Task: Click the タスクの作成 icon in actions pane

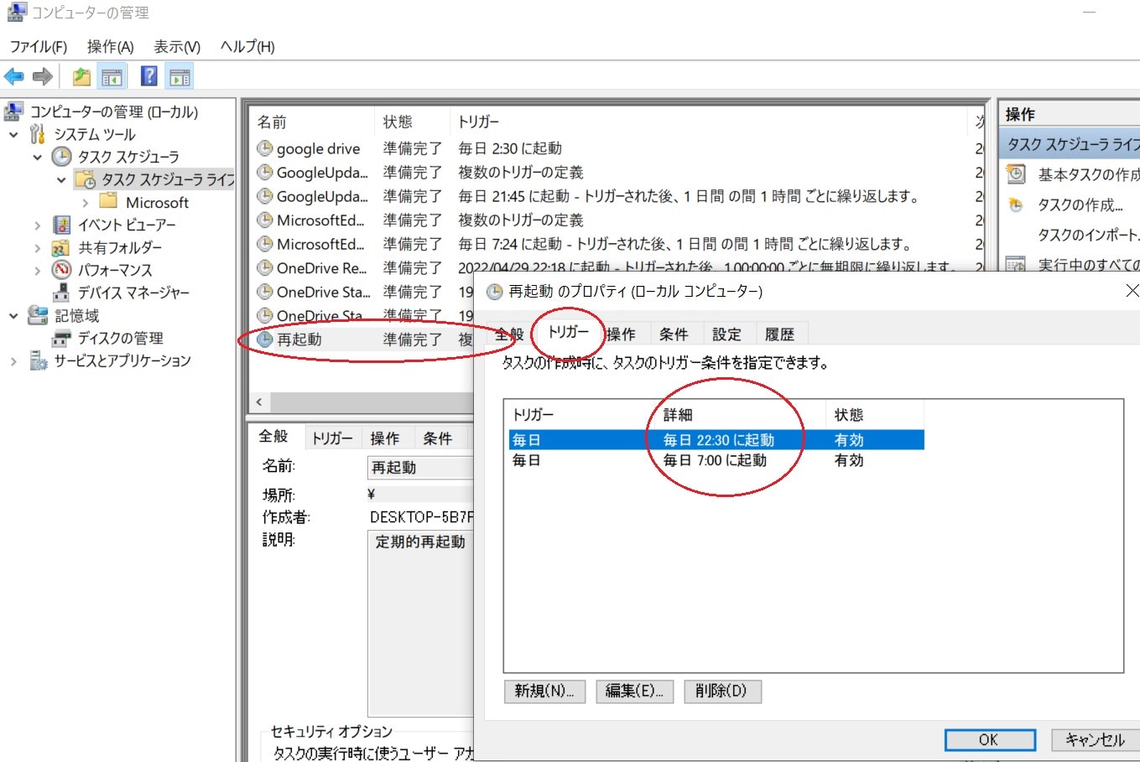Action: coord(1016,205)
